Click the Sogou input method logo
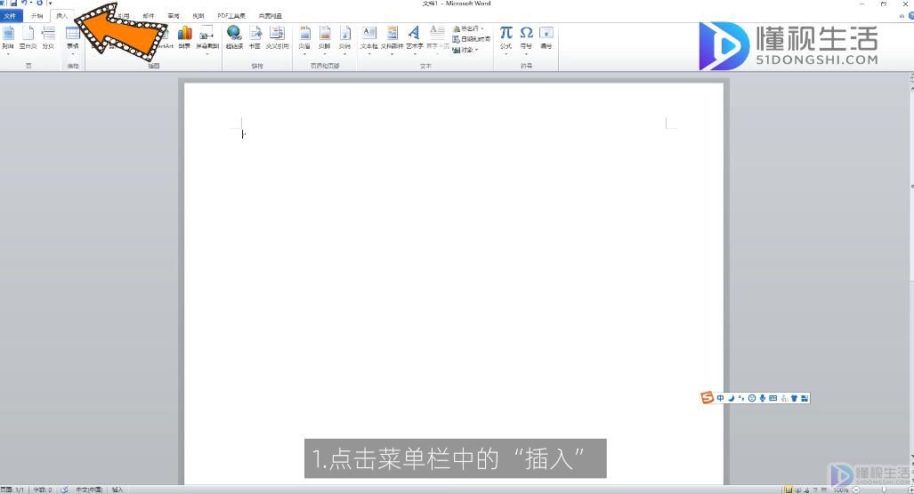The width and height of the screenshot is (914, 494). tap(707, 398)
